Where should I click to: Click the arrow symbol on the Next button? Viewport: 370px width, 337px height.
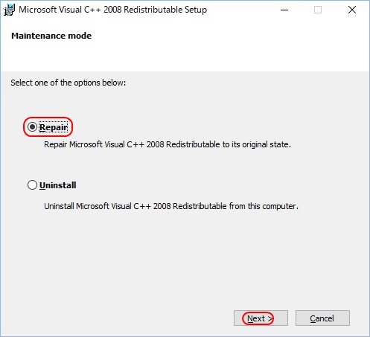tap(270, 318)
